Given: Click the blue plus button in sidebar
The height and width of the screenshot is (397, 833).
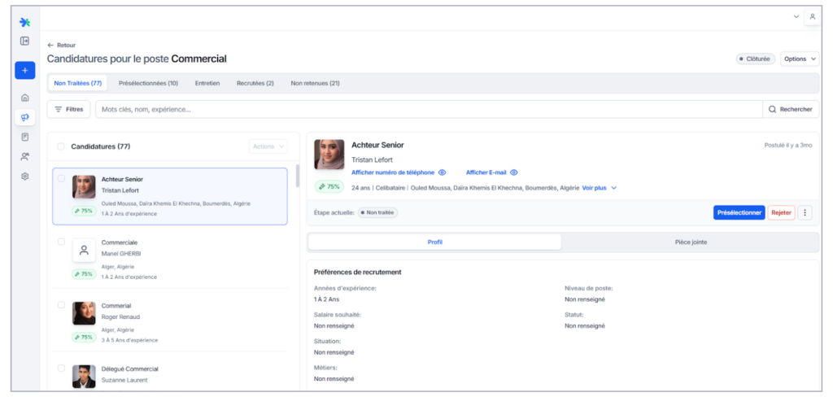Looking at the screenshot, I should (x=25, y=70).
